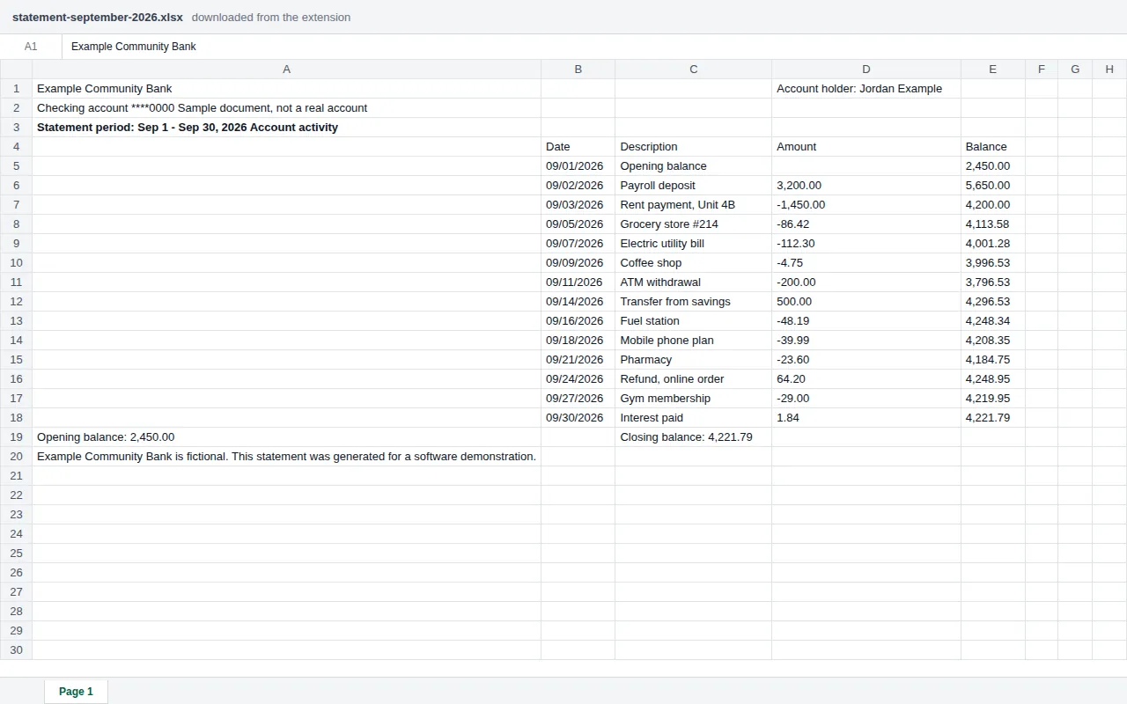Select column A header
Screen dimensions: 1127x704
pos(286,70)
